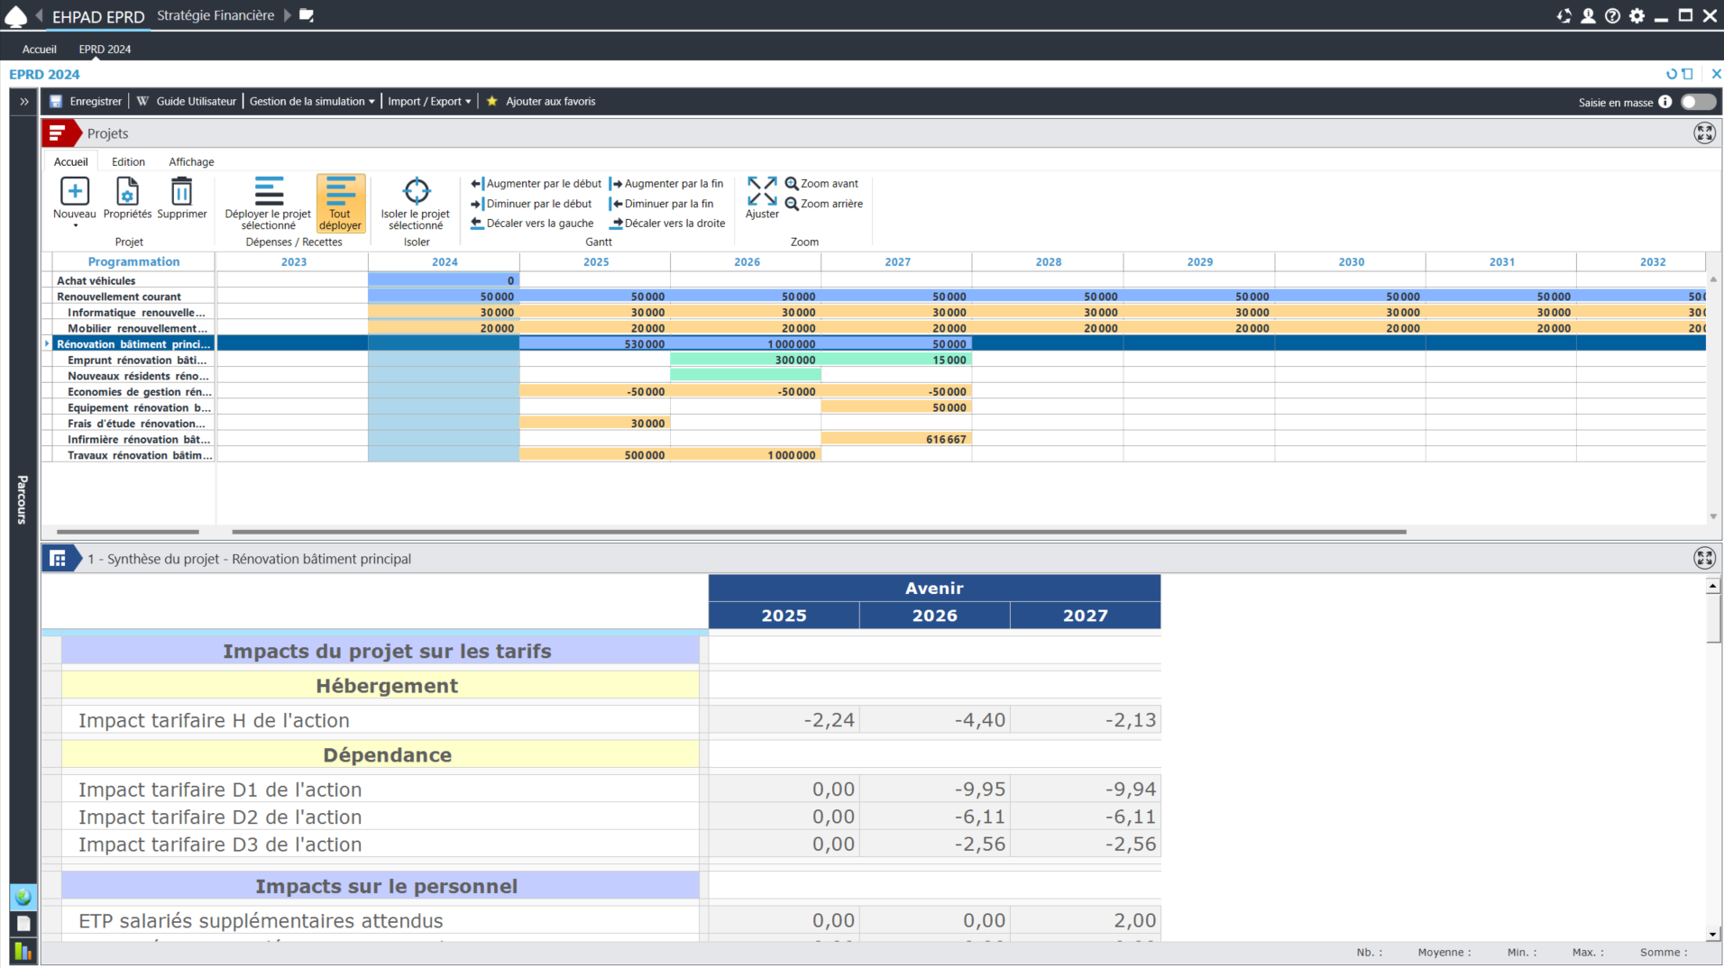Click the Programmation column header

(133, 262)
